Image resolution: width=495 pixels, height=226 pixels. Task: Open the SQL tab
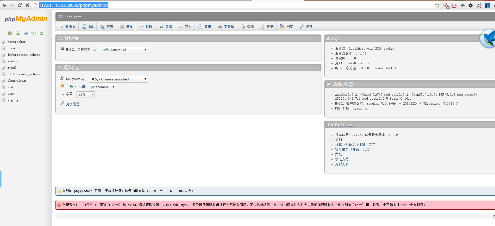pos(88,26)
